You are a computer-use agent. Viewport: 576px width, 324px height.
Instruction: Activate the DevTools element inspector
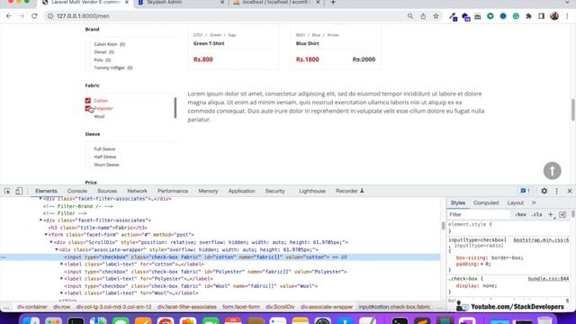7,191
